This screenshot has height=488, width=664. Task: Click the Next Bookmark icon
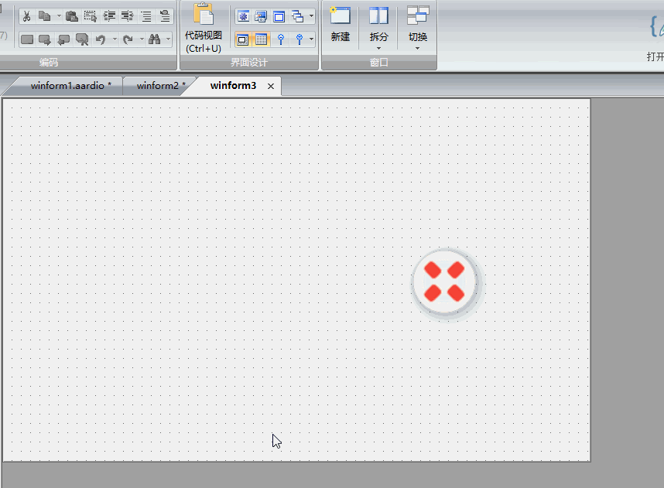(x=44, y=39)
